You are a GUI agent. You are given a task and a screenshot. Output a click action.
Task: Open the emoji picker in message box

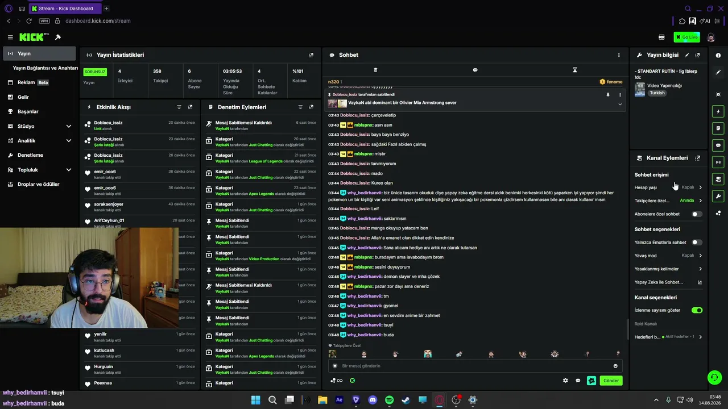615,366
